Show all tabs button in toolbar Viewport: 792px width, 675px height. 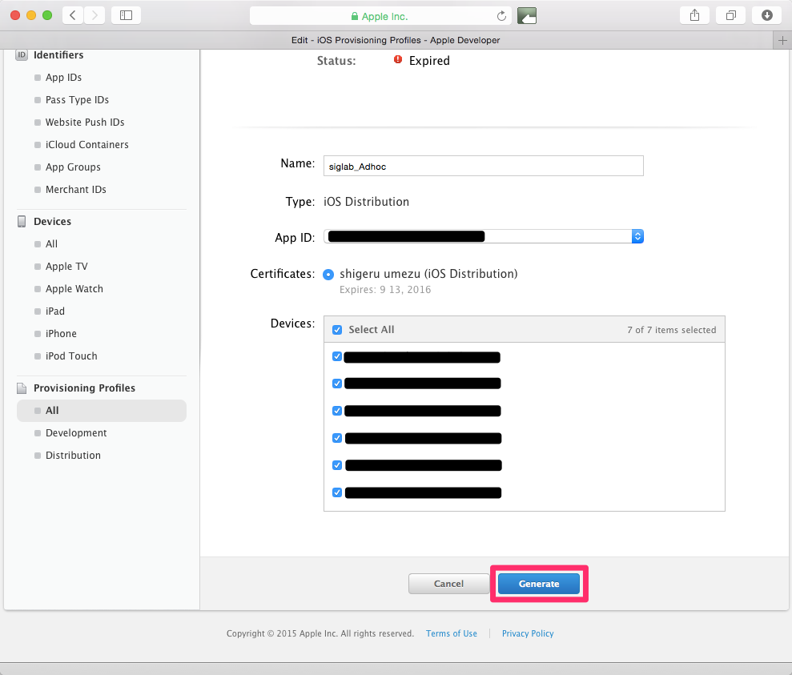(730, 15)
